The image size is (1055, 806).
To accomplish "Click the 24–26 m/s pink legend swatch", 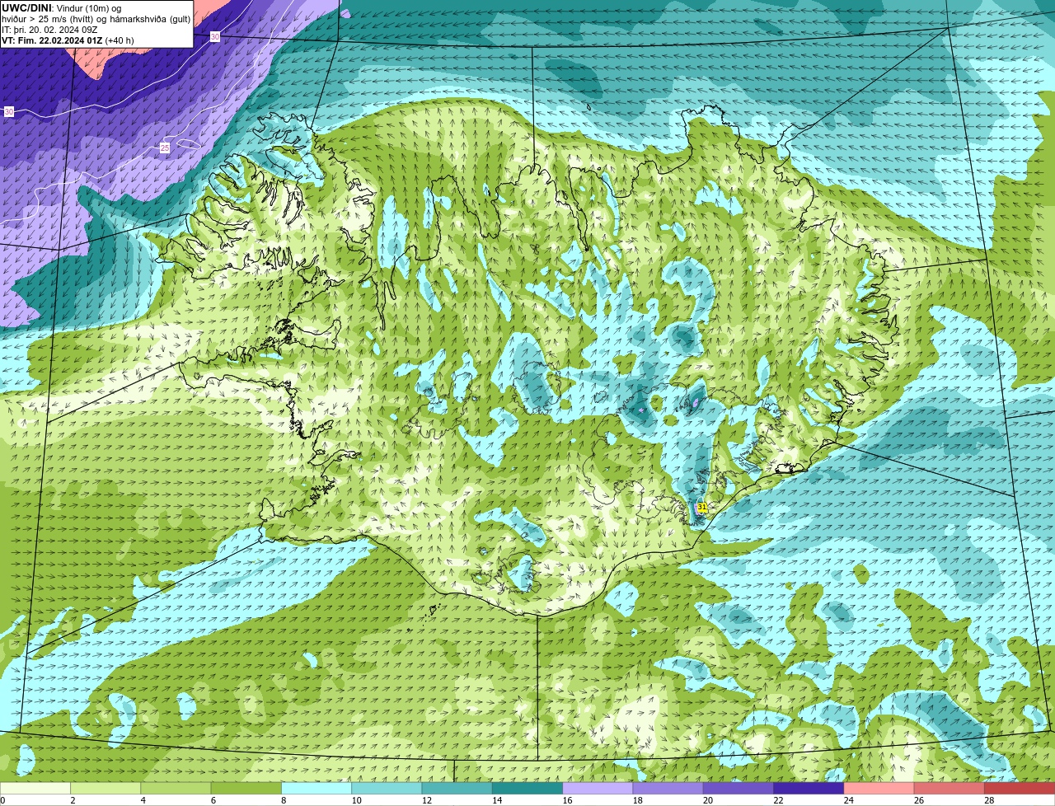I will coord(879,788).
